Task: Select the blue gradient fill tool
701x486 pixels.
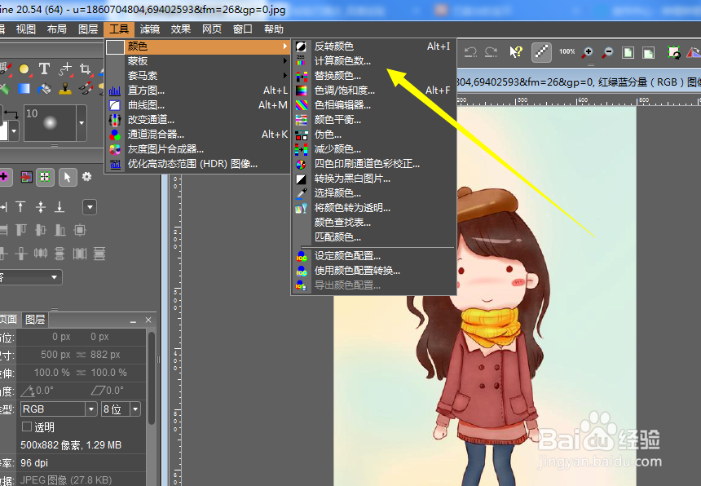Action: pos(24,89)
